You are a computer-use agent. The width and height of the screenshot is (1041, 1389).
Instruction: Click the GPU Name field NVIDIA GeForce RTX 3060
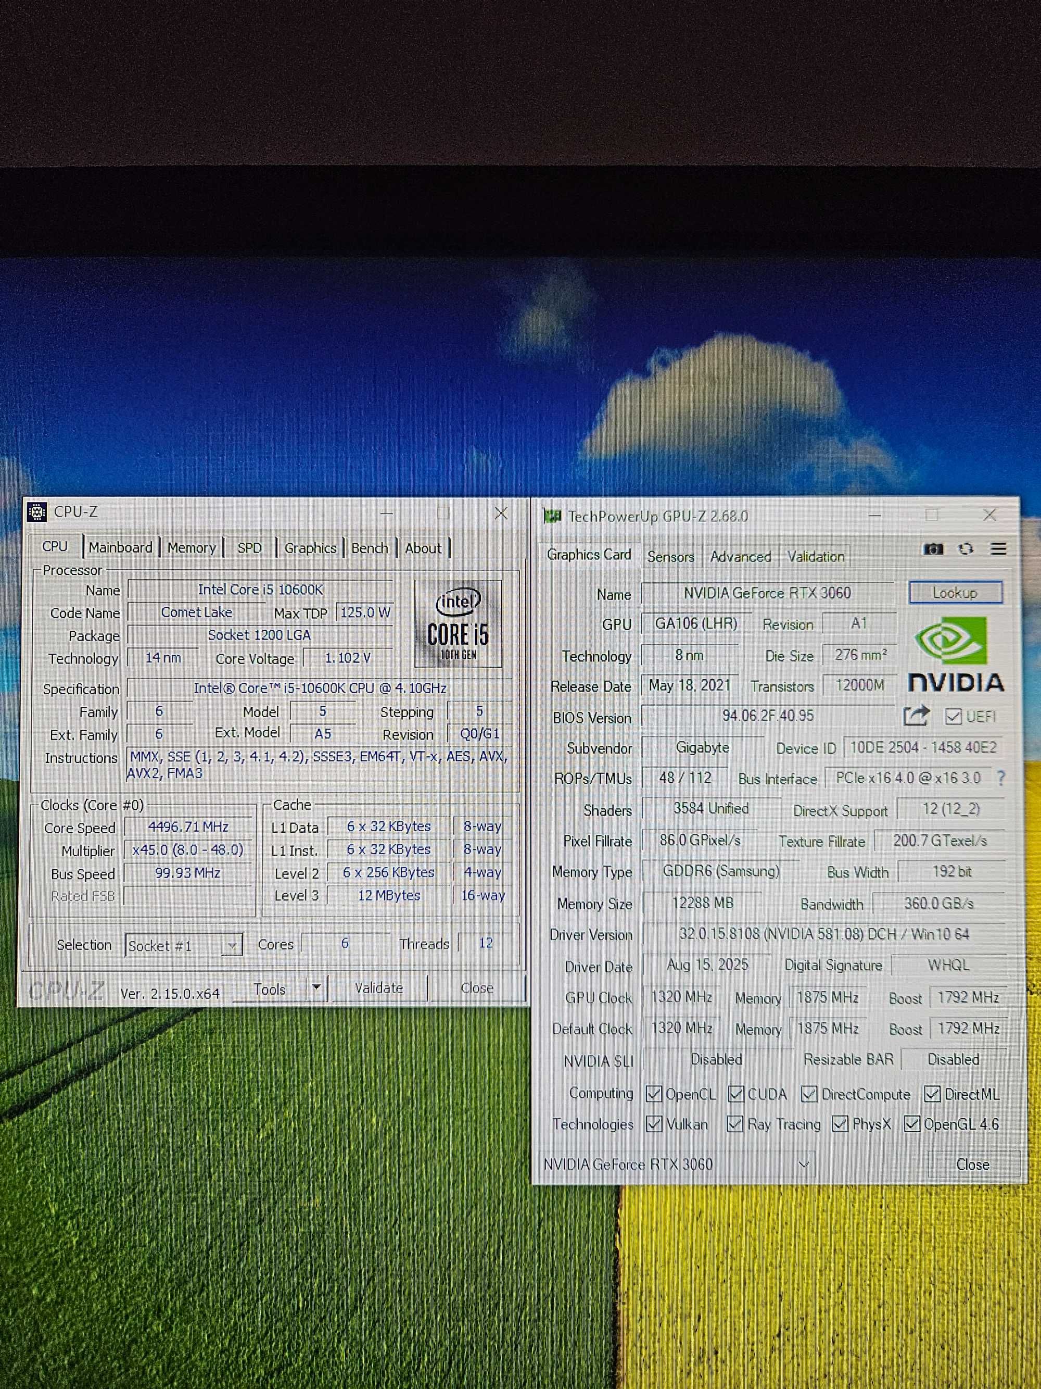tap(767, 593)
